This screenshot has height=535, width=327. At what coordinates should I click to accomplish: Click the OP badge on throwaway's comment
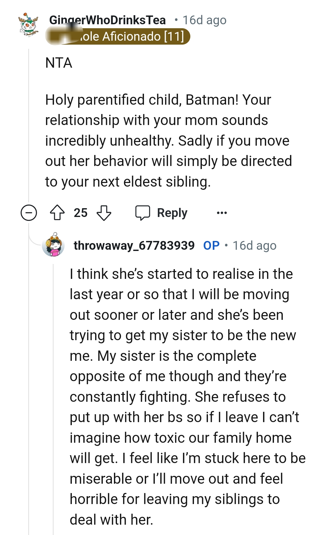(x=212, y=246)
